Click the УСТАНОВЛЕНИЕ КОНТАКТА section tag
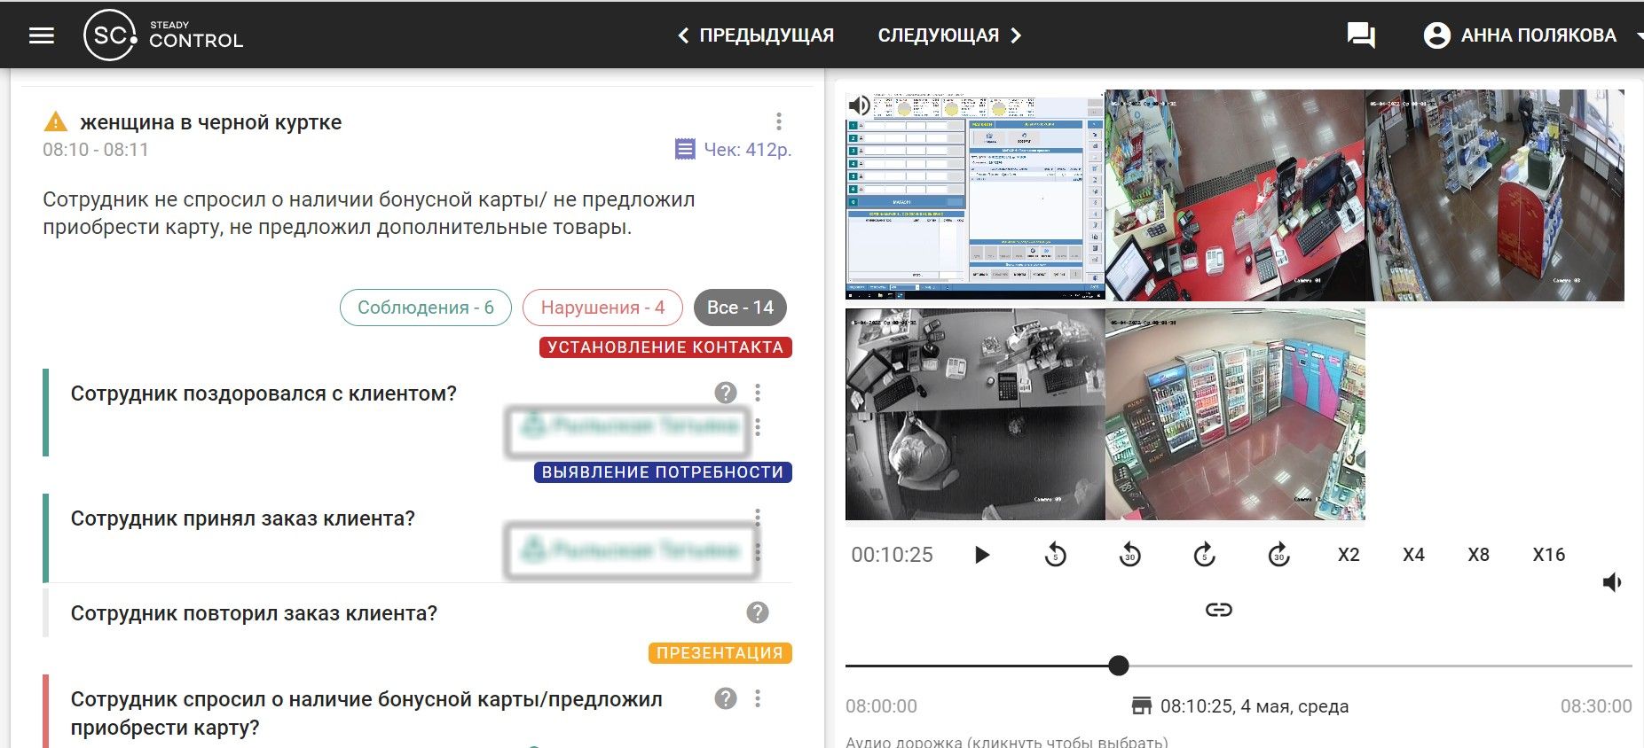Screen dimensions: 1644x748 (665, 347)
